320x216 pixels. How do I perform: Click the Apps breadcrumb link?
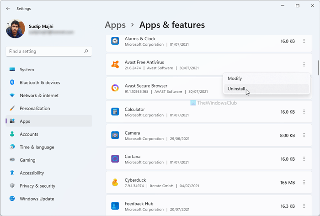click(x=115, y=25)
